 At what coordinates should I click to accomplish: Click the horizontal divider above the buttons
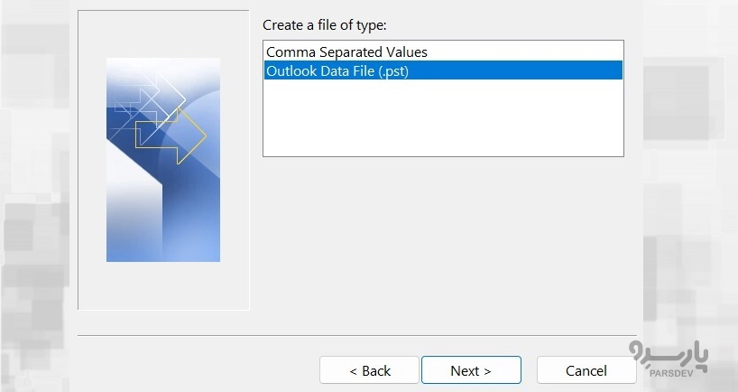point(361,335)
